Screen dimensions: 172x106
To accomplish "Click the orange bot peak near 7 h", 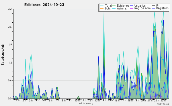I will [57, 97].
